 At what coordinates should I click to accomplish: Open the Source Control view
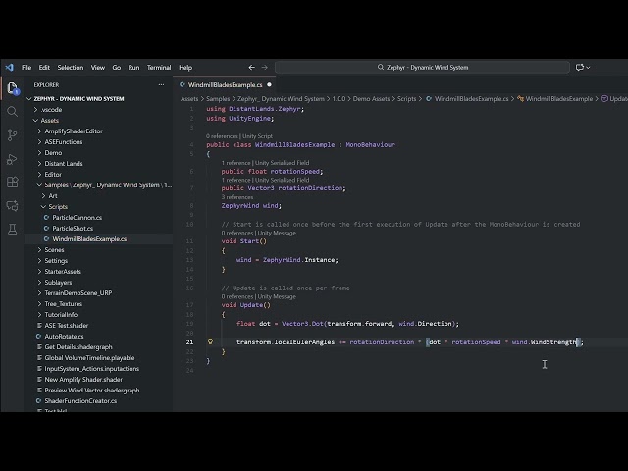pyautogui.click(x=13, y=135)
